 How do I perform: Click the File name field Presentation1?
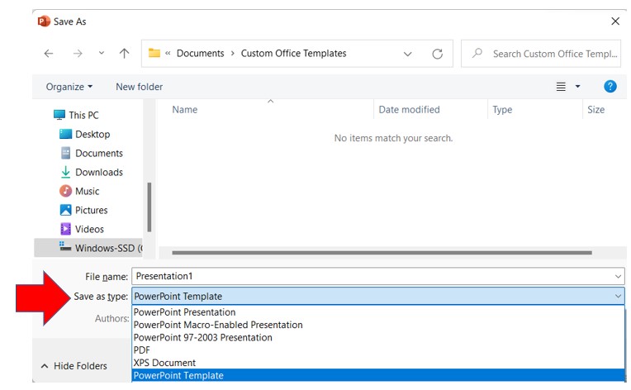click(x=378, y=276)
